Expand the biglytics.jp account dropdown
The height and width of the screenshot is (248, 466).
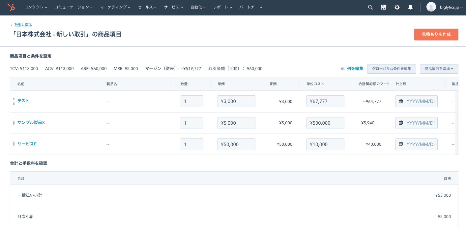451,7
